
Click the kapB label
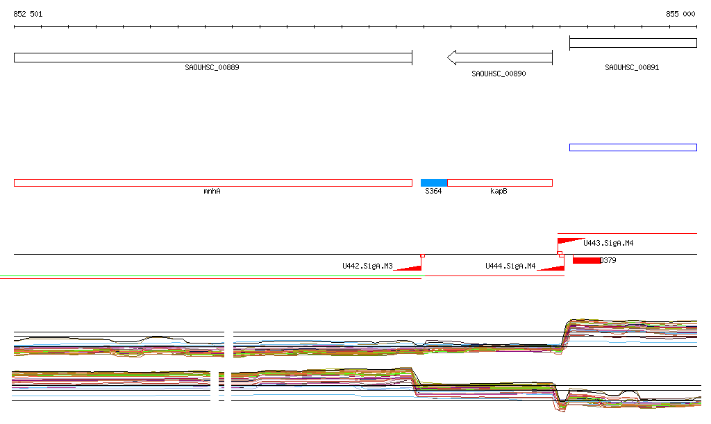pyautogui.click(x=499, y=191)
